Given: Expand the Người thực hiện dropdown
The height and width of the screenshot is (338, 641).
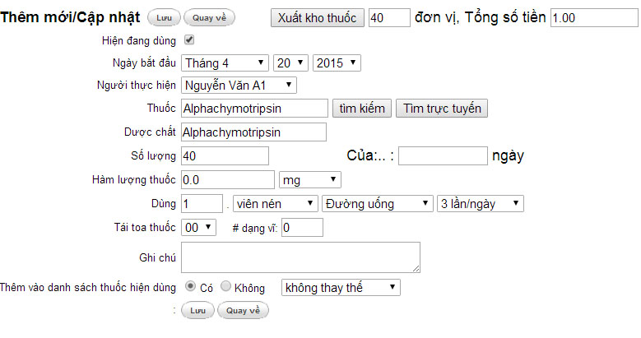Looking at the screenshot, I should [x=239, y=86].
